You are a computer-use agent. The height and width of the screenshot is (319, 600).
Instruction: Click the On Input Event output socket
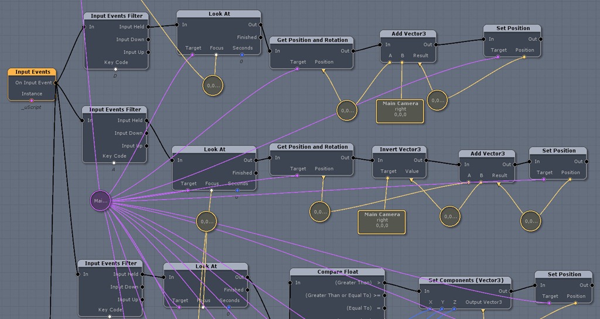[x=56, y=83]
